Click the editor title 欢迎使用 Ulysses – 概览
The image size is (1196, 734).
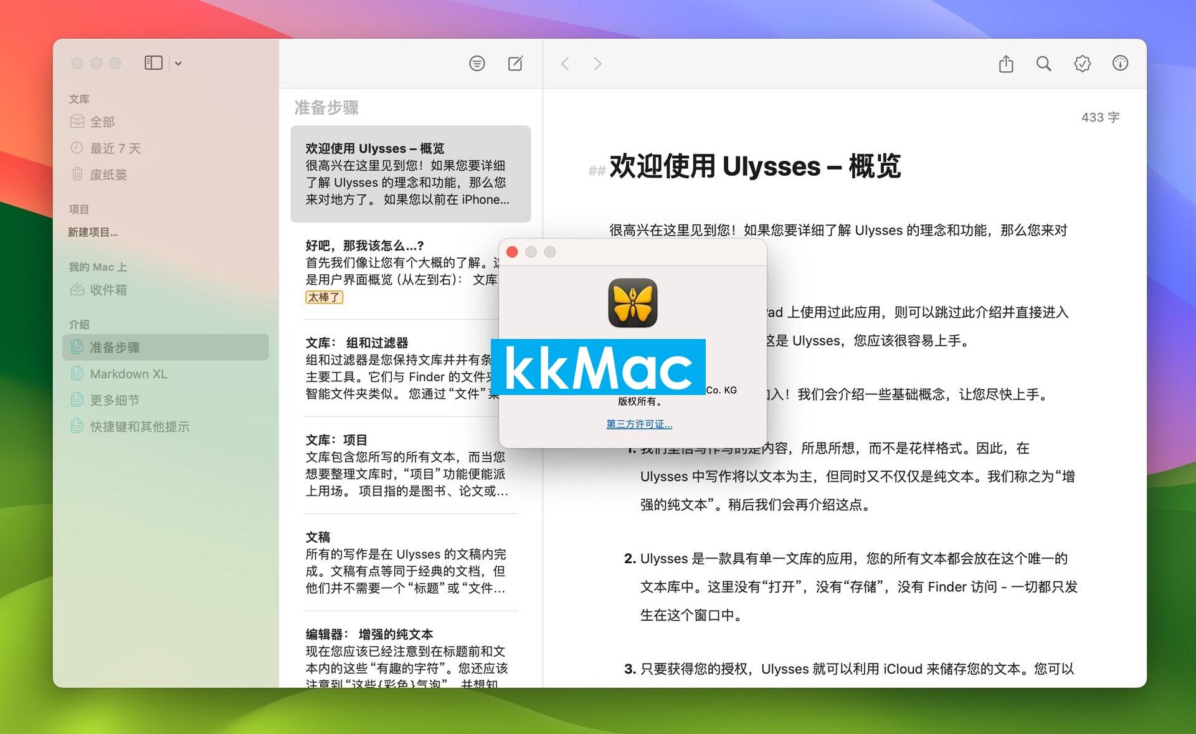tap(755, 166)
